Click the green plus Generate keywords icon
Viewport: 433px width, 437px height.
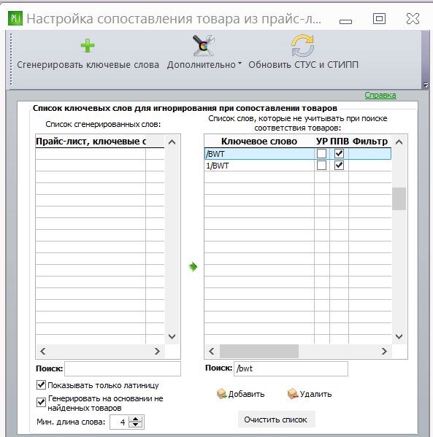coord(88,46)
